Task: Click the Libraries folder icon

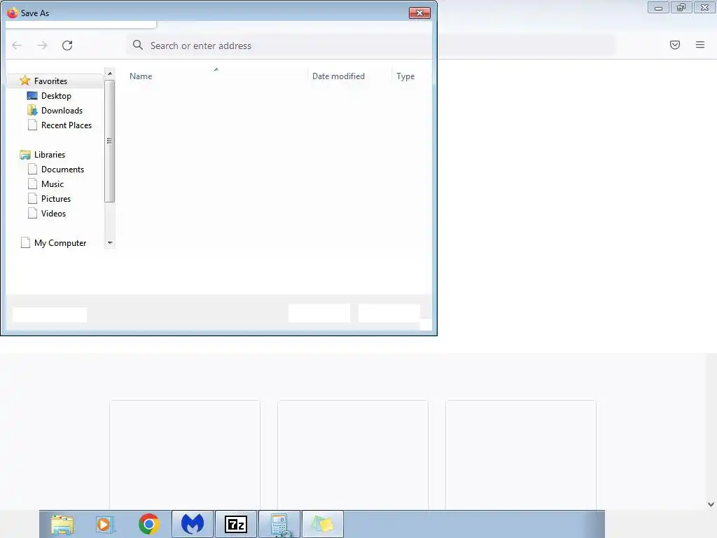Action: click(25, 155)
